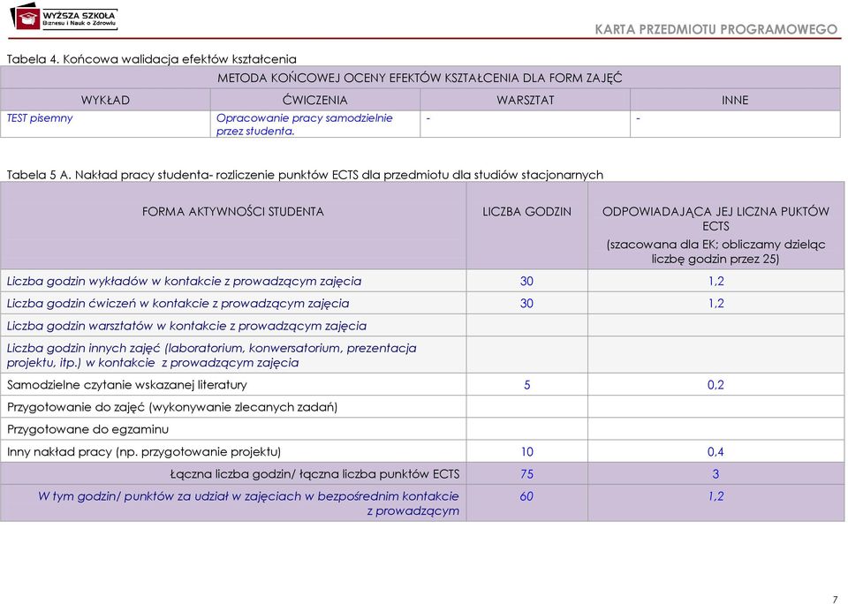The image size is (848, 604).
Task: Click ECTS value 1,2 in ćwiczeń row
Action: click(716, 304)
